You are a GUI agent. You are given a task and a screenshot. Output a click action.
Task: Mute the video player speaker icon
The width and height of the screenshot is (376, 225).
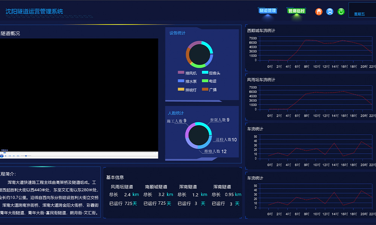[18, 156]
